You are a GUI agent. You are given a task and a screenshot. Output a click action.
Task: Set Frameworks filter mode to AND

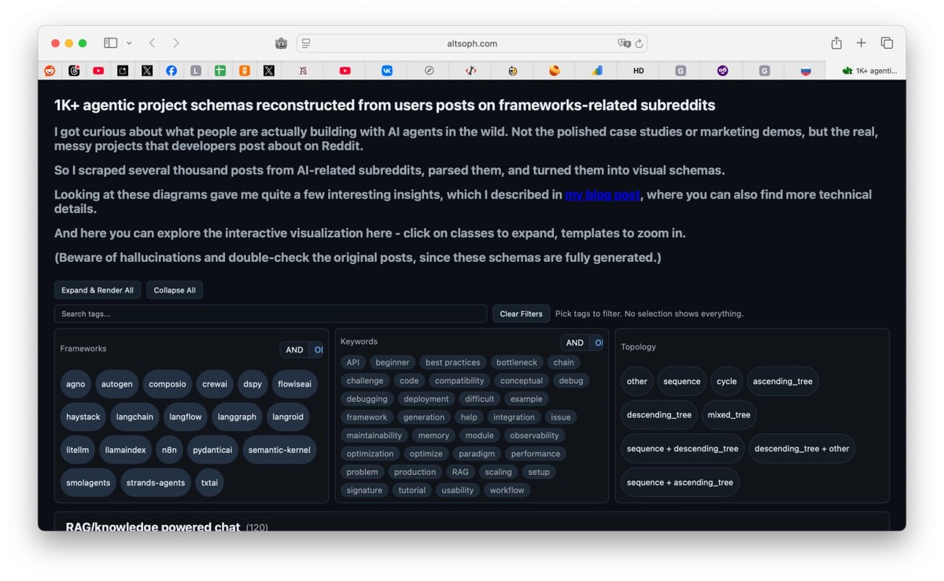point(294,350)
